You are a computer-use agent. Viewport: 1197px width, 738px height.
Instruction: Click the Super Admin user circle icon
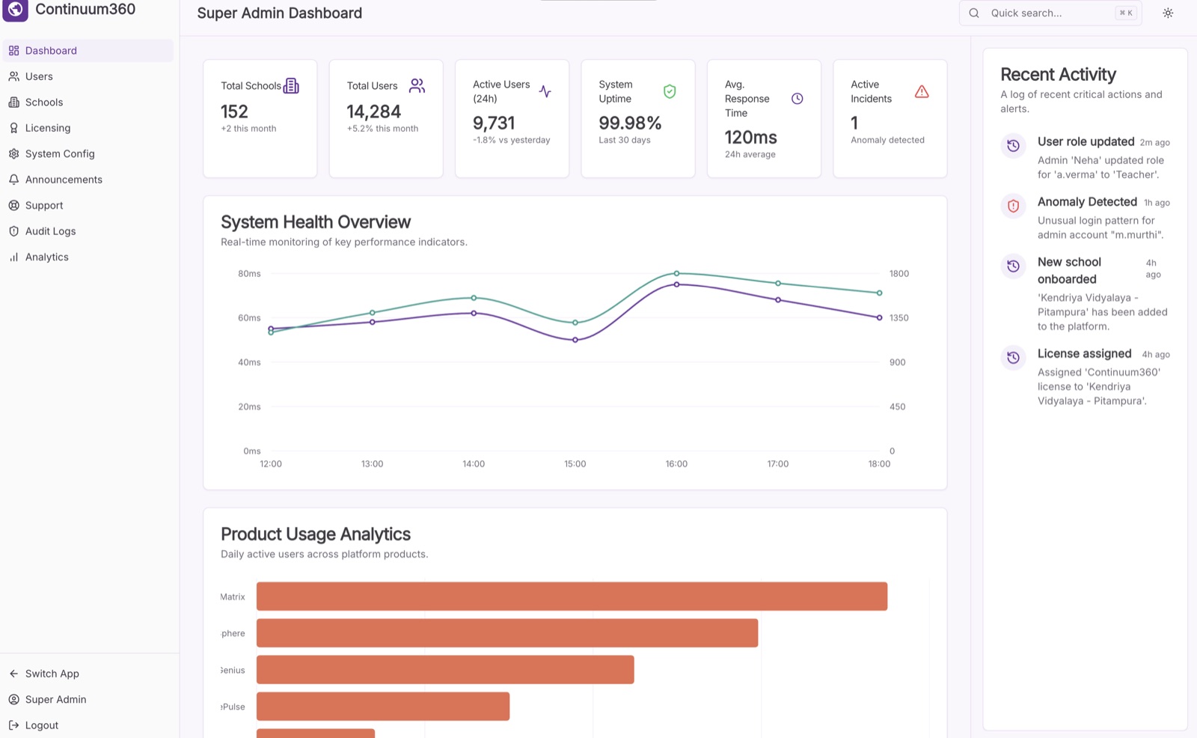[x=13, y=700]
